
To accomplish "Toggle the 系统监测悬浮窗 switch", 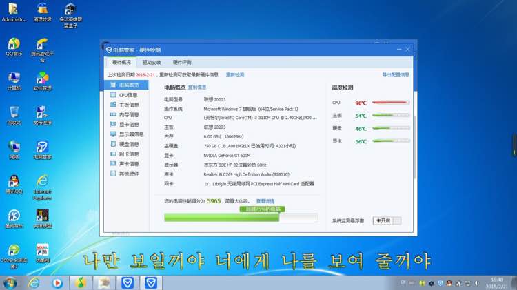I will pyautogui.click(x=387, y=220).
